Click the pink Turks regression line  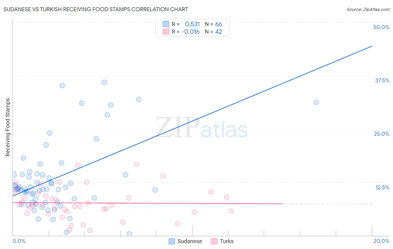coord(148,203)
